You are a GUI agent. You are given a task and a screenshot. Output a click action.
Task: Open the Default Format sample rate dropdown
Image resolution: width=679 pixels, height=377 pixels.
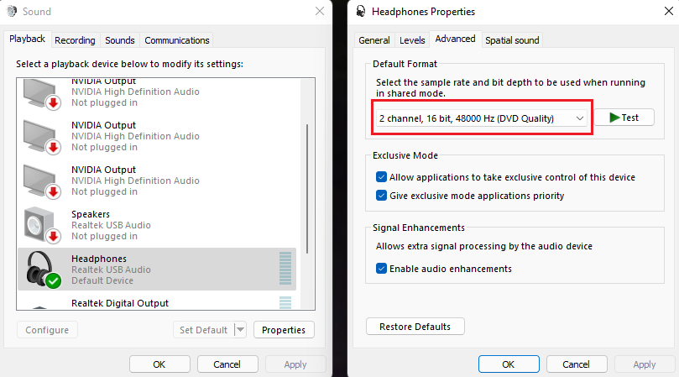coord(481,118)
